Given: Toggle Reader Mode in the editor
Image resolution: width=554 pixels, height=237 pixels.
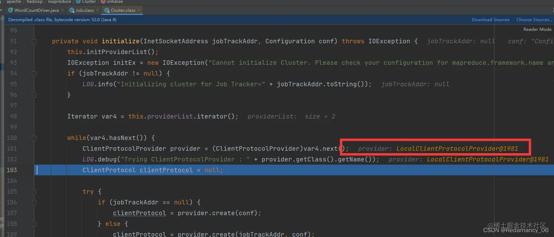Looking at the screenshot, I should pyautogui.click(x=537, y=29).
